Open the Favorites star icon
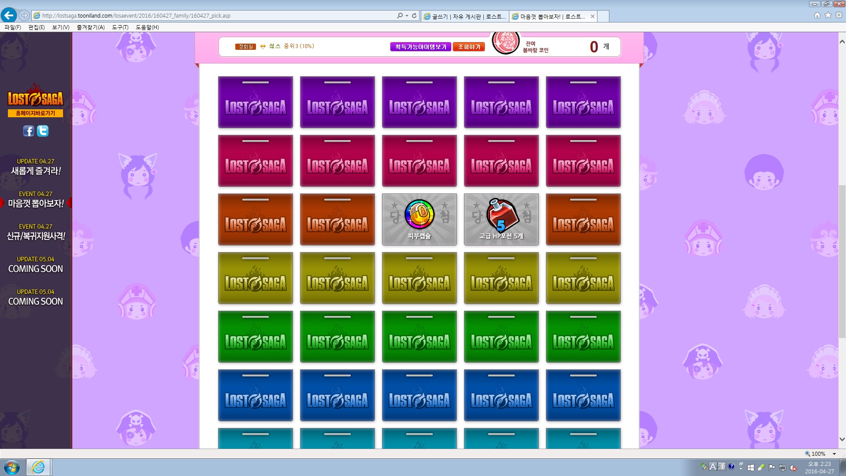Screen dimensions: 846x476 pos(828,15)
